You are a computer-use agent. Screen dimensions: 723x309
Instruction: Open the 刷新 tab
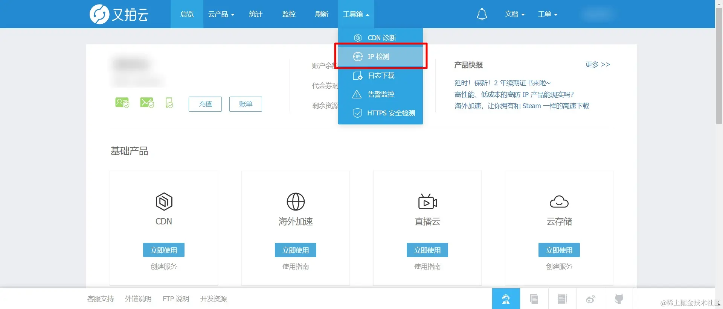pos(322,14)
